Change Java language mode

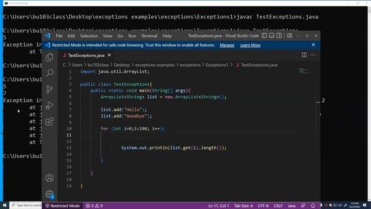[x=291, y=206]
